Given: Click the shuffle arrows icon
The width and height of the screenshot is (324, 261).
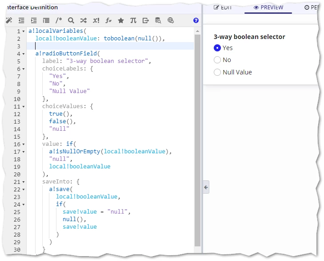Looking at the screenshot, I should point(84,20).
